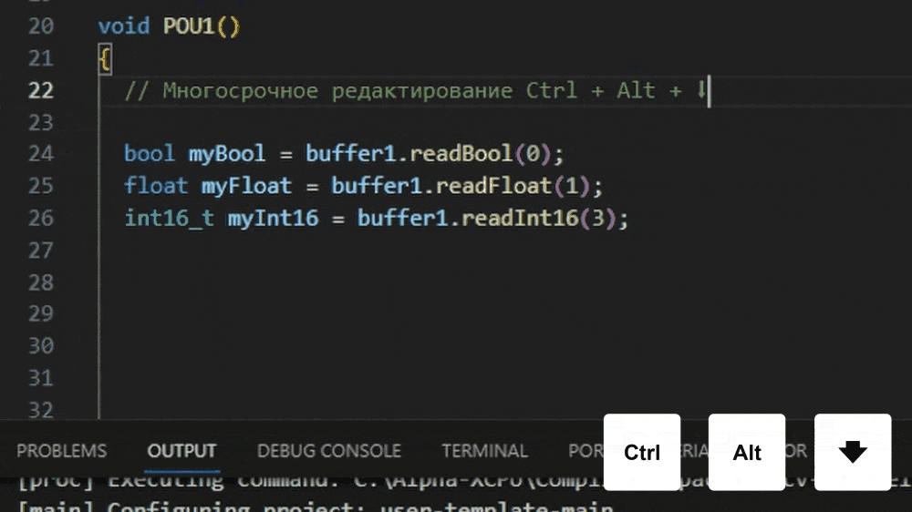Click the 'bool' type keyword
This screenshot has width=912, height=512.
pyautogui.click(x=150, y=154)
